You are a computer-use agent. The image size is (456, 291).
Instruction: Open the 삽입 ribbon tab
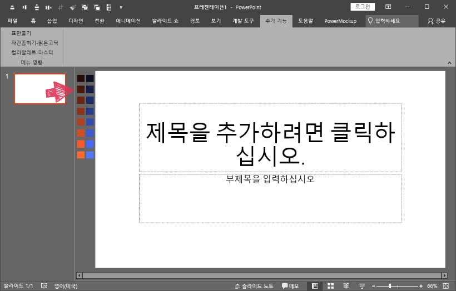tap(52, 21)
